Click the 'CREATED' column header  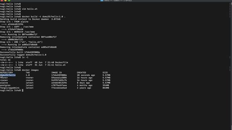pos(82,73)
